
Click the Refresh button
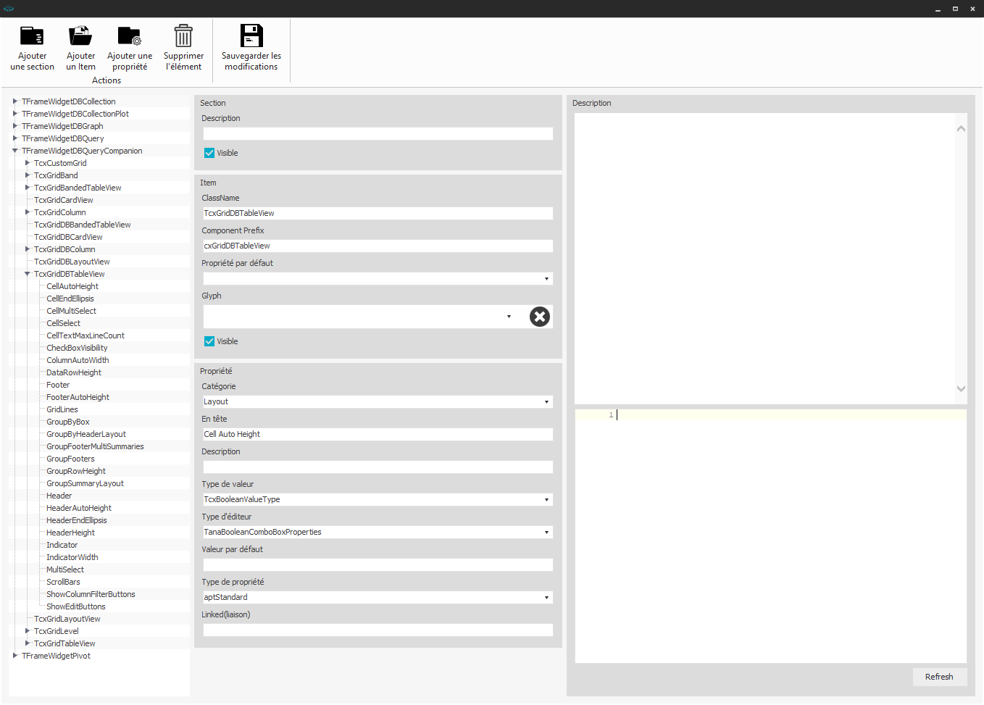tap(939, 677)
